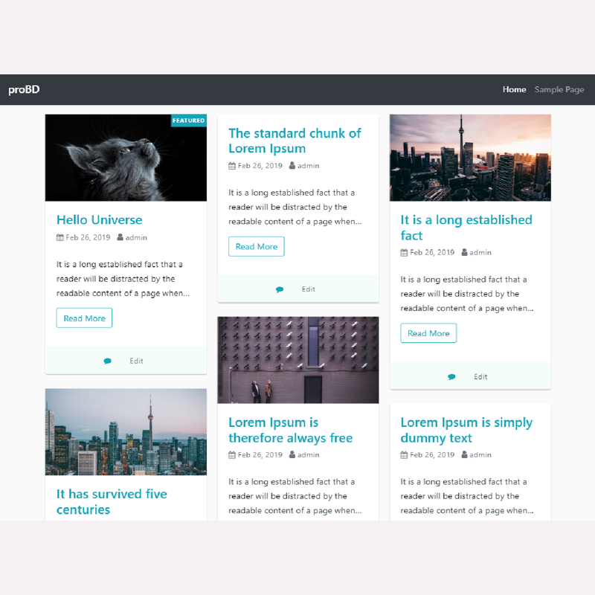The image size is (595, 595).
Task: Go to Sample Page in navbar
Action: tap(559, 90)
